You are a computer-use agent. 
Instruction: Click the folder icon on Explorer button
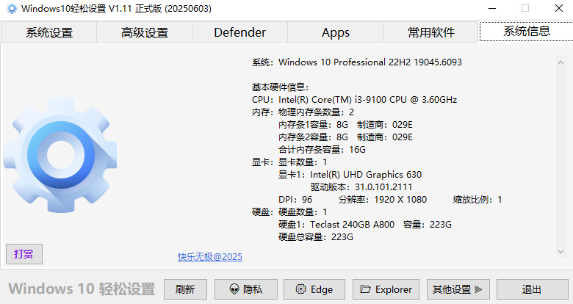[365, 289]
